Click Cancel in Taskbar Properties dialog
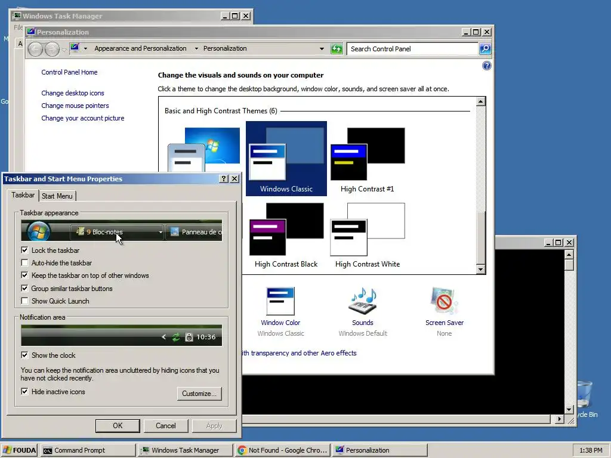Image resolution: width=611 pixels, height=458 pixels. pyautogui.click(x=166, y=426)
